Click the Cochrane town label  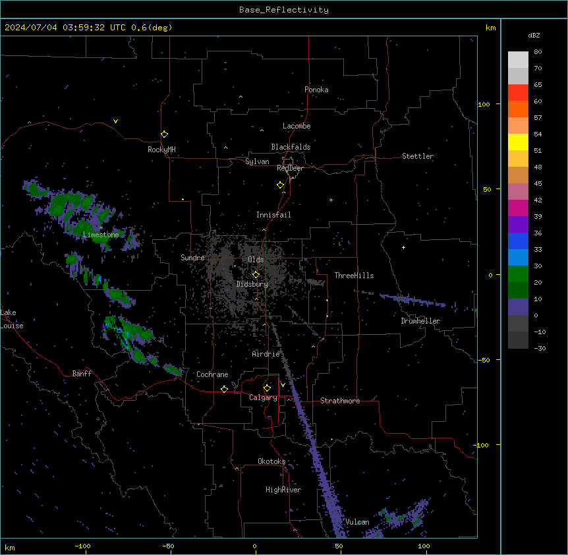(x=212, y=374)
